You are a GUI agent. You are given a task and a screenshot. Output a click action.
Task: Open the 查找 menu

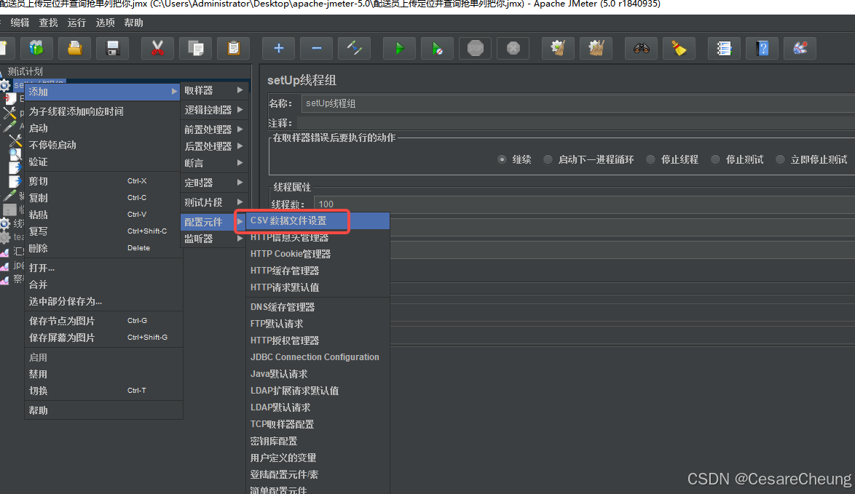pyautogui.click(x=49, y=23)
